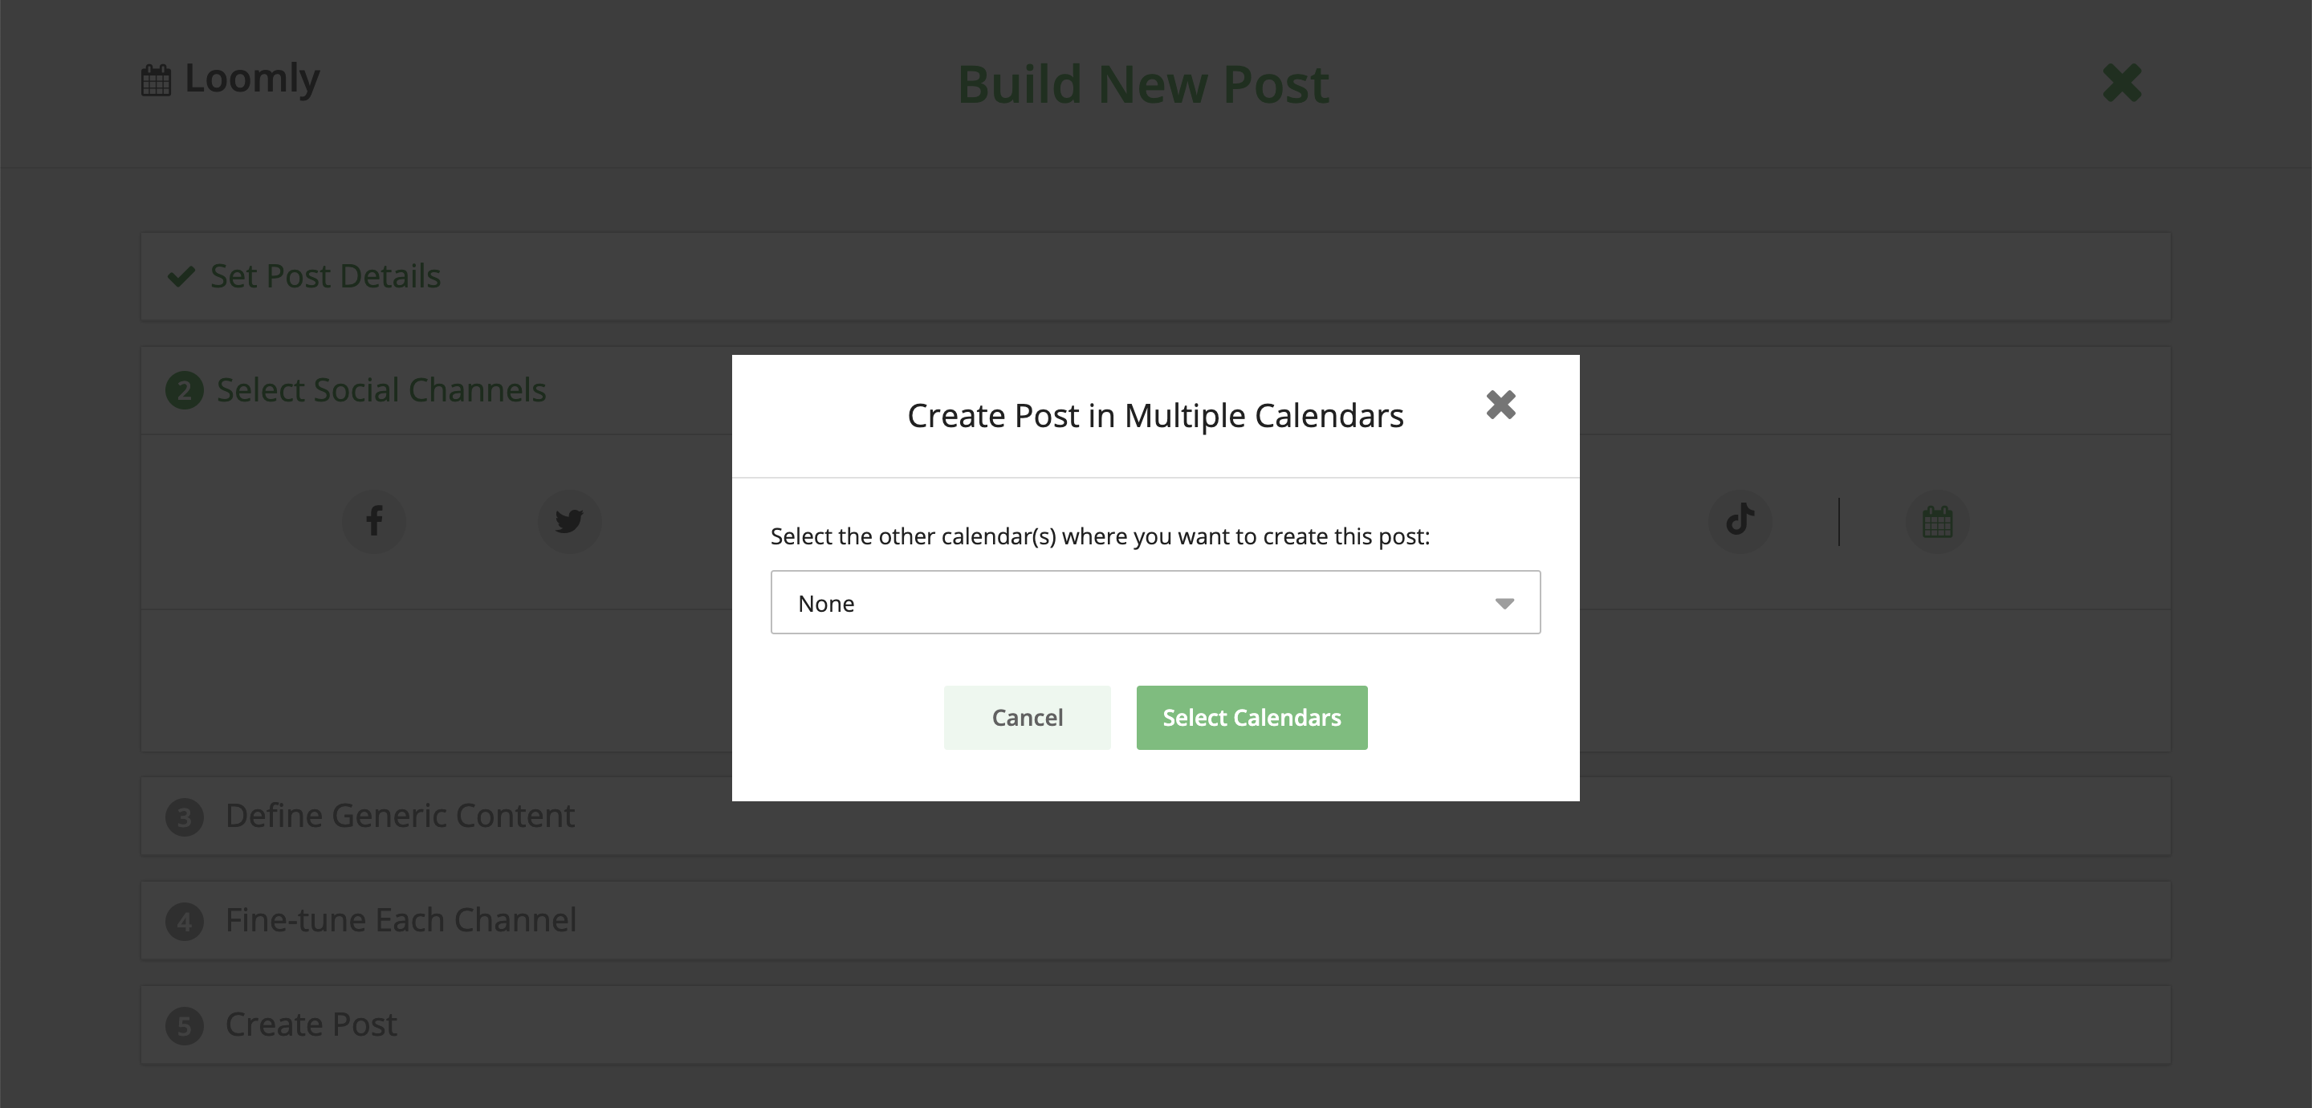2312x1108 pixels.
Task: Click the Facebook social channel icon
Action: pos(375,521)
